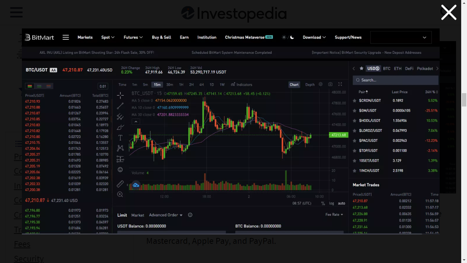The width and height of the screenshot is (467, 263).
Task: Read the Scheduled System Maintenance Completed notice
Action: (x=232, y=53)
